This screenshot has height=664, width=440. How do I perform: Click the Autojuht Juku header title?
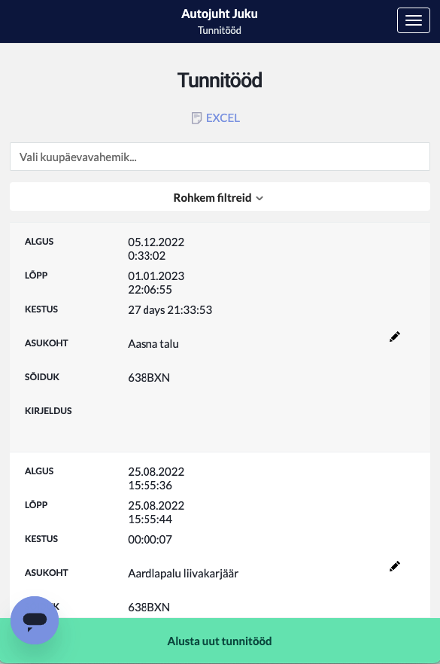click(x=220, y=14)
